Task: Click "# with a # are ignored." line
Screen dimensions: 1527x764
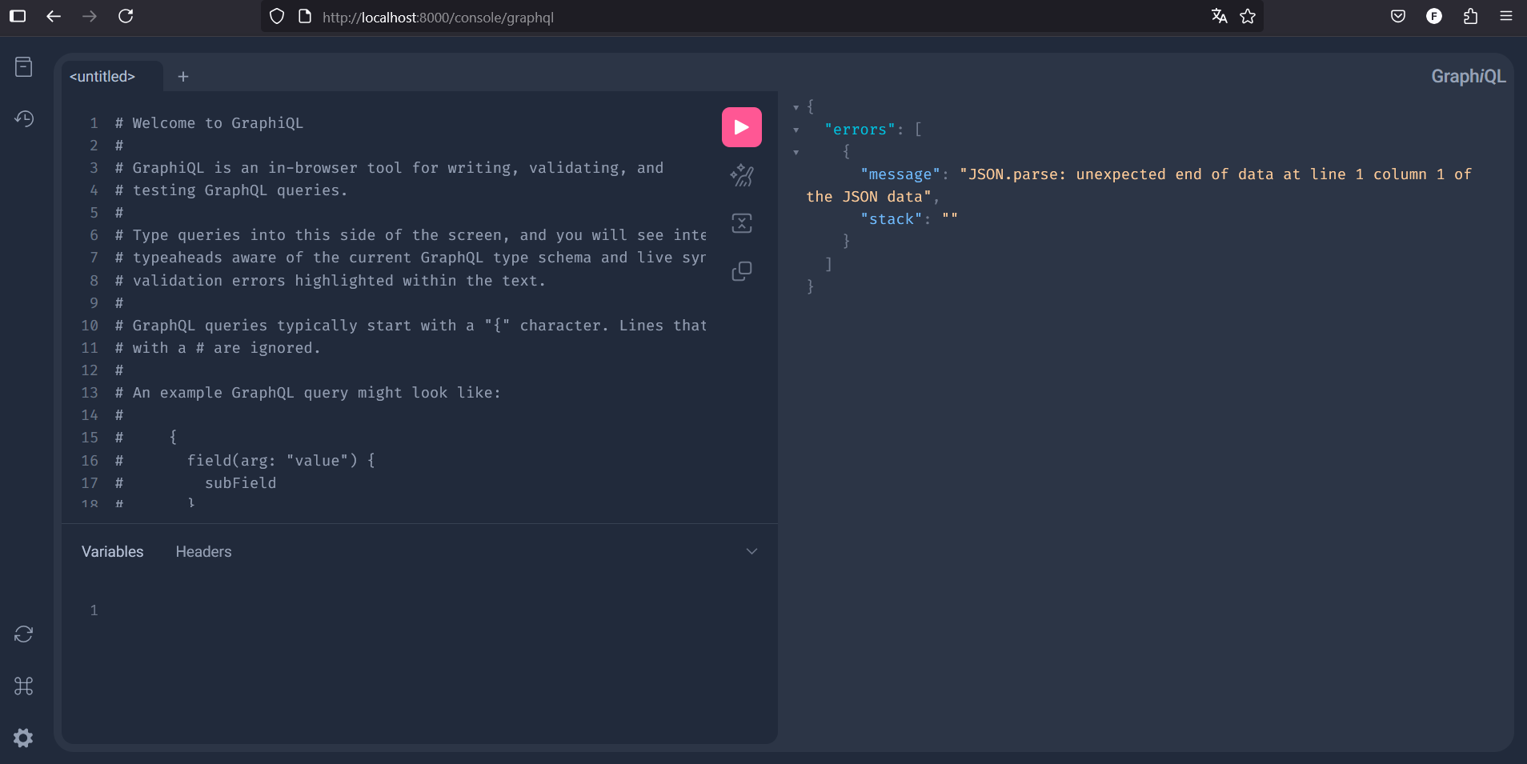Action: point(218,348)
